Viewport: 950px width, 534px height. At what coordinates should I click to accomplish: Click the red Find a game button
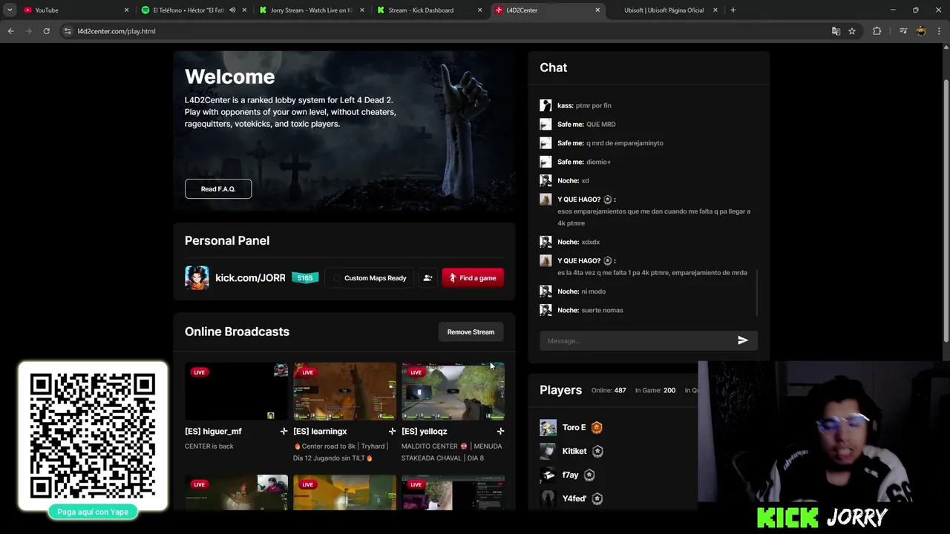[473, 278]
